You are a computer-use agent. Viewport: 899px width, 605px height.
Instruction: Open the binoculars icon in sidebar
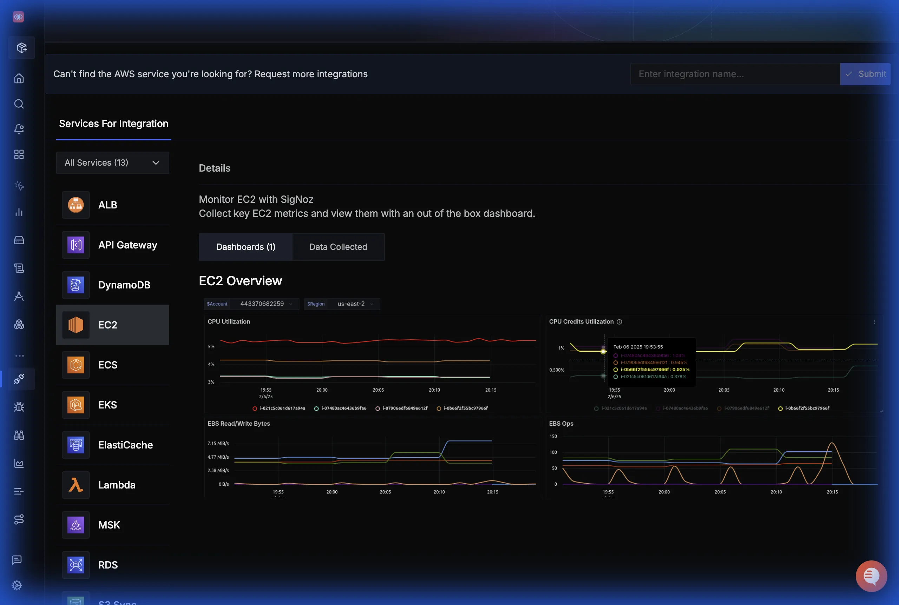pos(19,435)
